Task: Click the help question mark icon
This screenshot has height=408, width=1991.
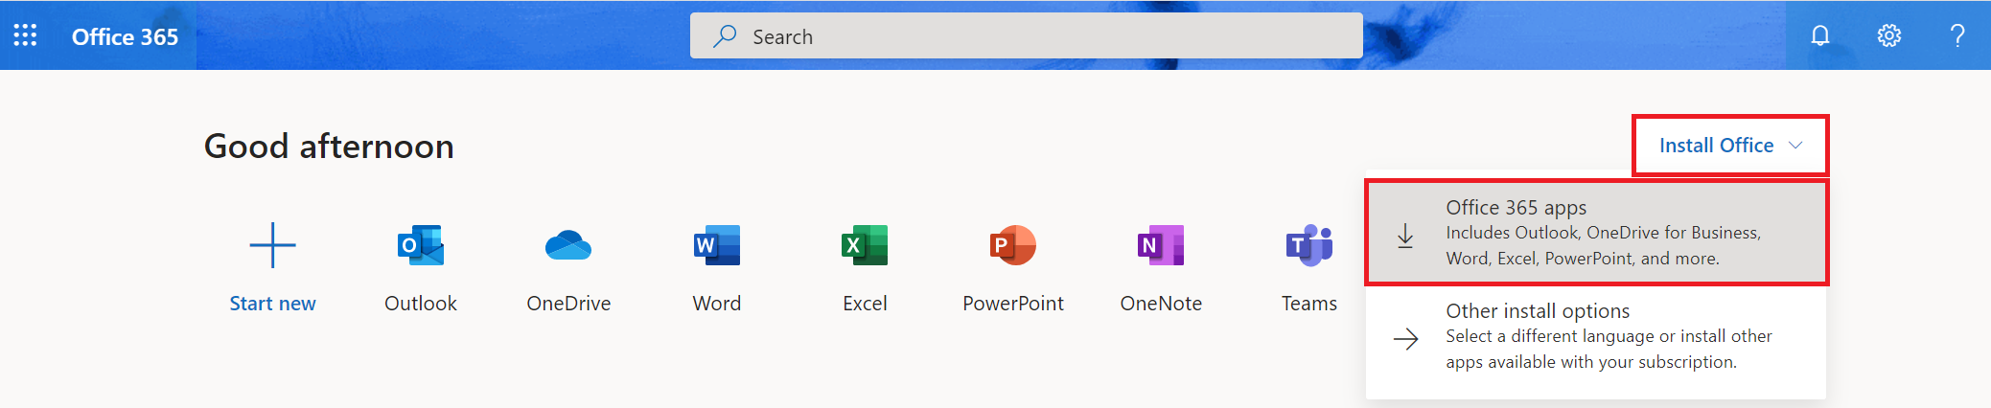Action: click(1957, 35)
